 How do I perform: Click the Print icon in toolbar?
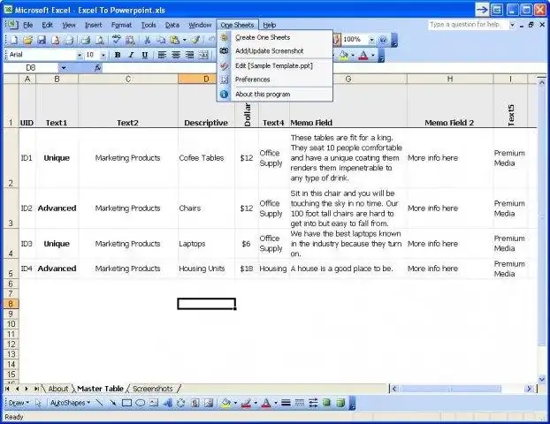click(x=85, y=40)
